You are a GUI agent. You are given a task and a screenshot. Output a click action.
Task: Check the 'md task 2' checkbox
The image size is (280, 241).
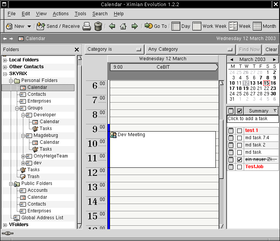[240, 145]
